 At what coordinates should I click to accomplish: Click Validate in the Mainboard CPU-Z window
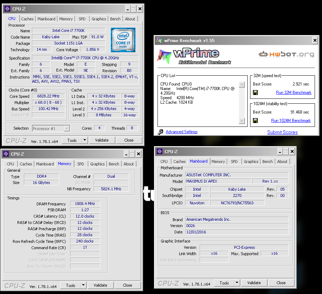(x=254, y=283)
